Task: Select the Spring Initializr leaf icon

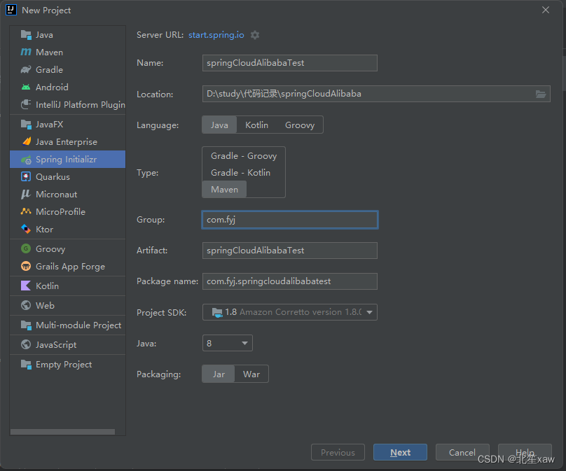Action: point(26,160)
